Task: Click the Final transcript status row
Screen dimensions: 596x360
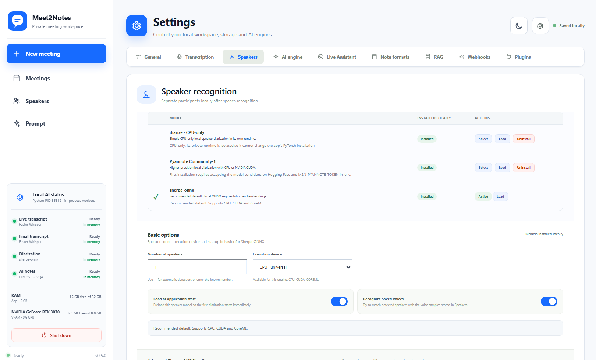Action: 56,239
